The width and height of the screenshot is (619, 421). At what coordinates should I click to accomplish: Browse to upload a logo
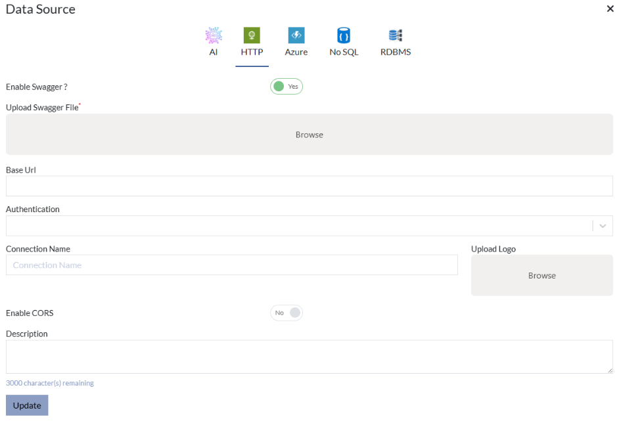point(542,275)
